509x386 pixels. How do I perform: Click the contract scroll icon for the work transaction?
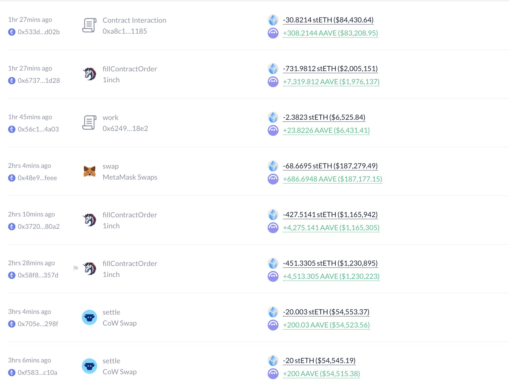click(89, 122)
